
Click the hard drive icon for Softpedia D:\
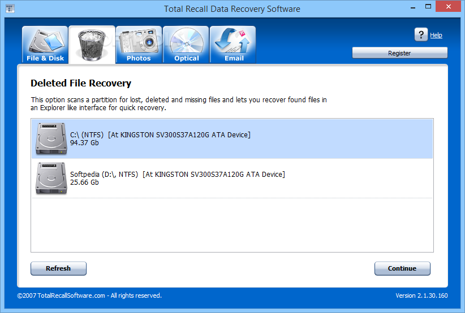[51, 179]
